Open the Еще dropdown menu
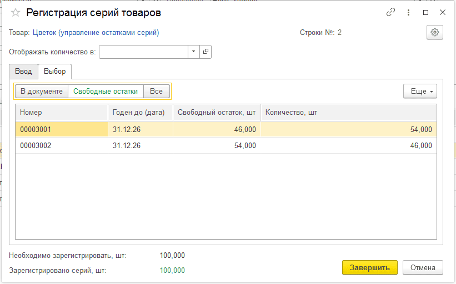The width and height of the screenshot is (456, 284). pyautogui.click(x=420, y=91)
